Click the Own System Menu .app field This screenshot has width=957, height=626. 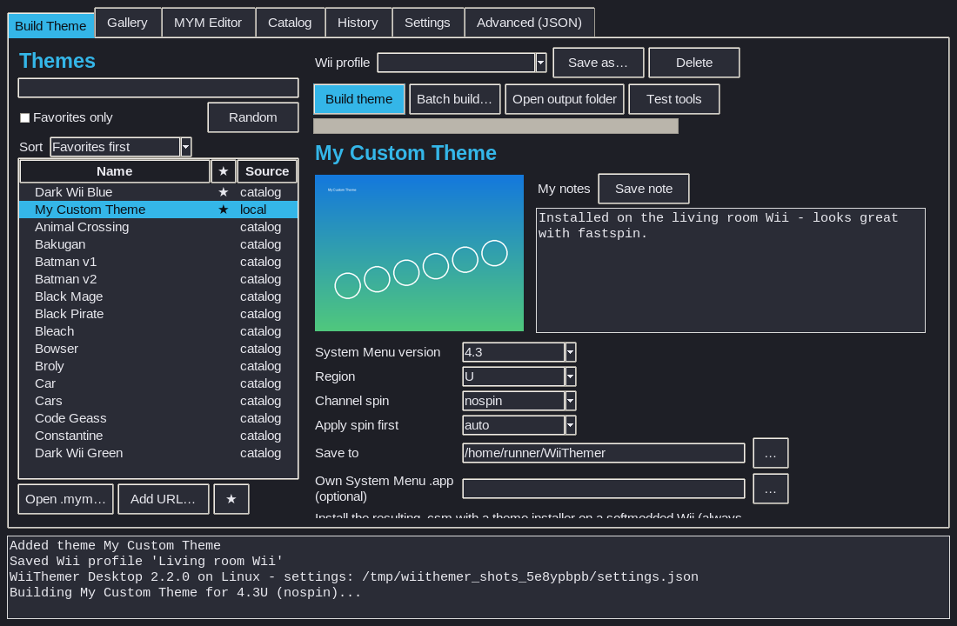coord(604,489)
